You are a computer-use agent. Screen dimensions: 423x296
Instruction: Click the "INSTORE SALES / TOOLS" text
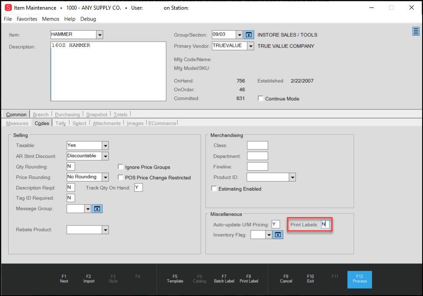click(x=287, y=35)
